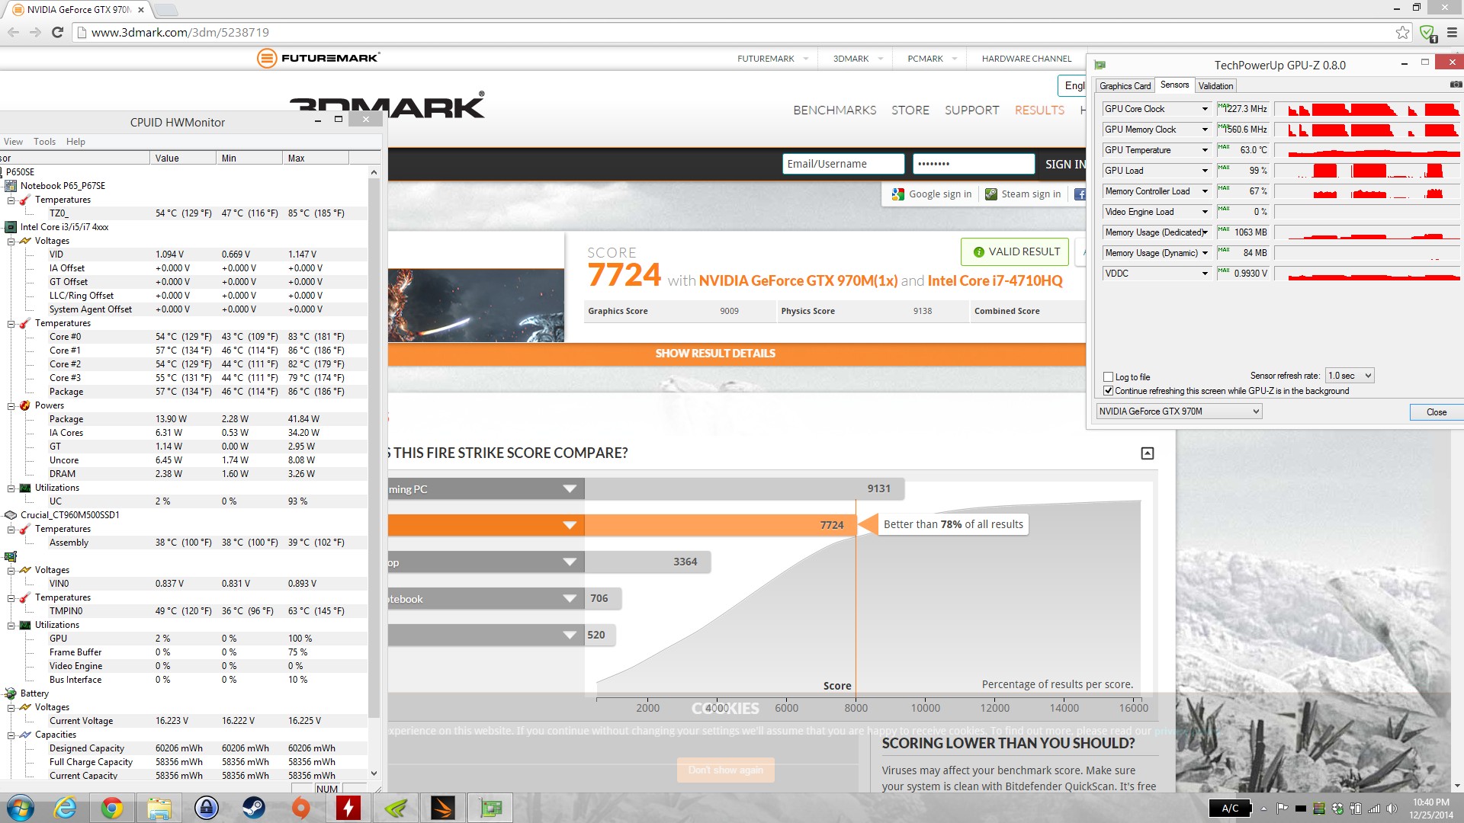Collapse the score comparison section icon
This screenshot has width=1464, height=823.
point(1147,453)
